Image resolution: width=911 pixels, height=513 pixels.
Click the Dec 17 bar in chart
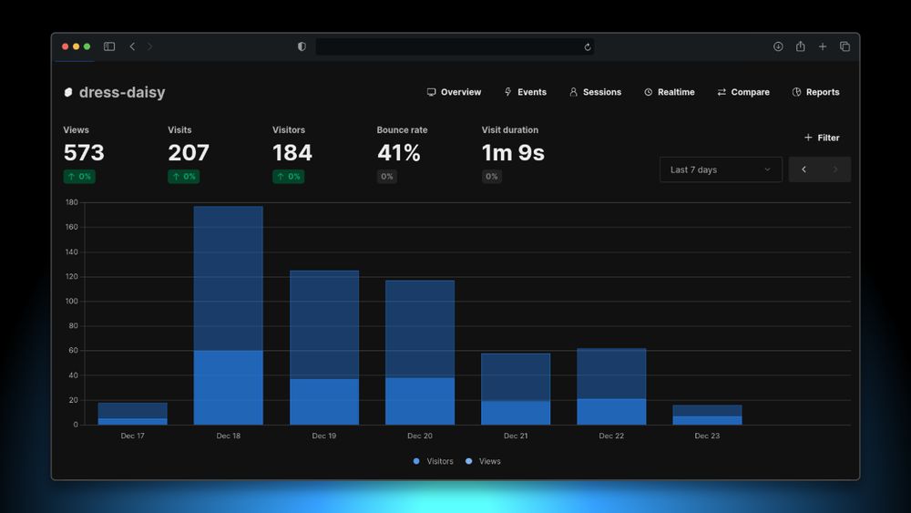tap(132, 414)
